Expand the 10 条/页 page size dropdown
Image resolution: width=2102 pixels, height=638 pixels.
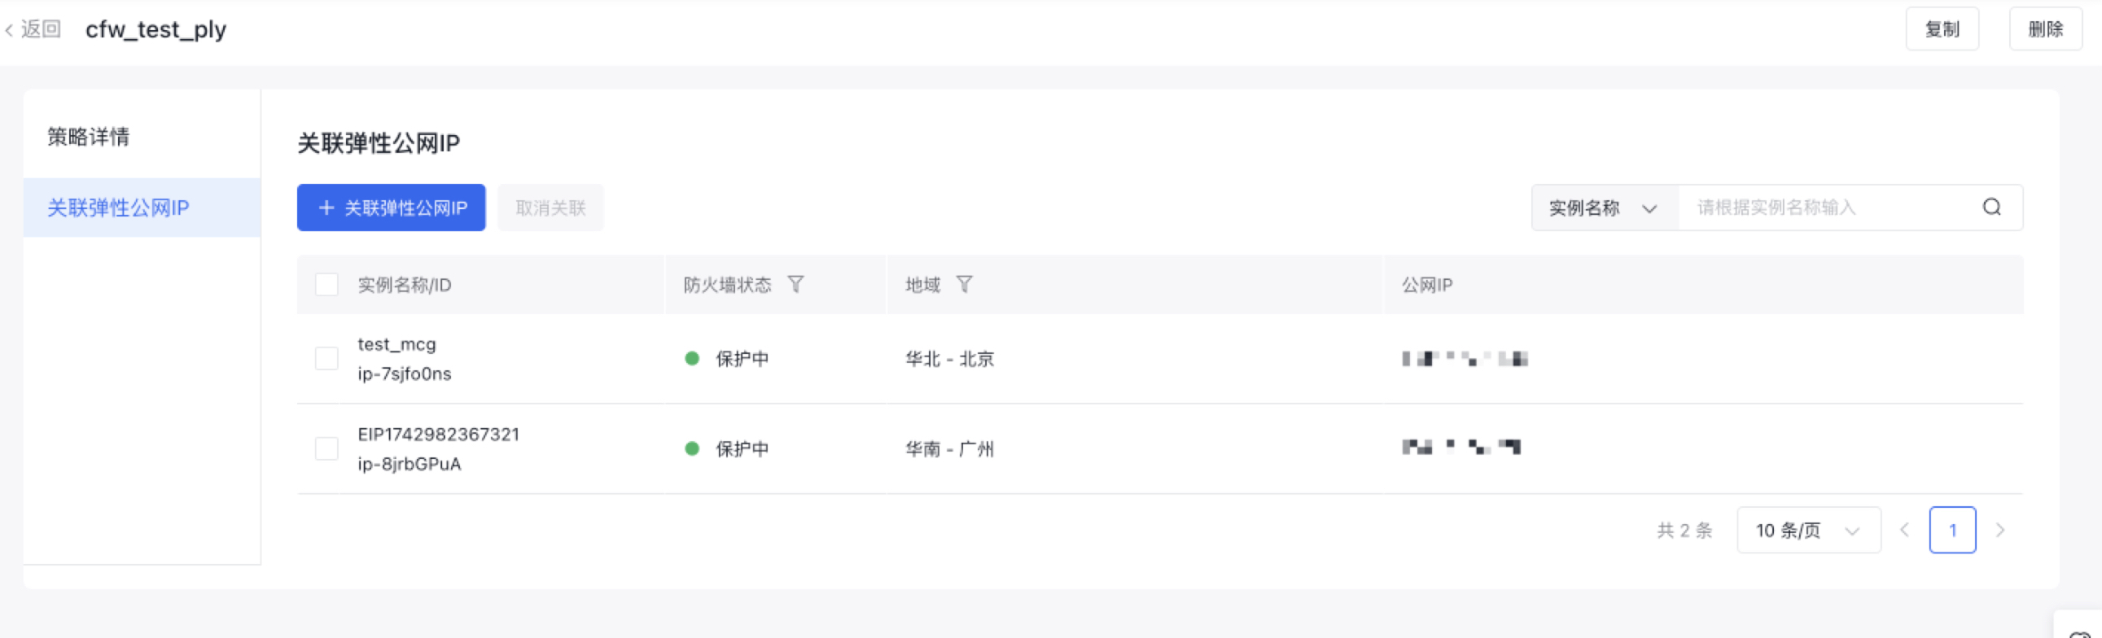click(x=1808, y=531)
